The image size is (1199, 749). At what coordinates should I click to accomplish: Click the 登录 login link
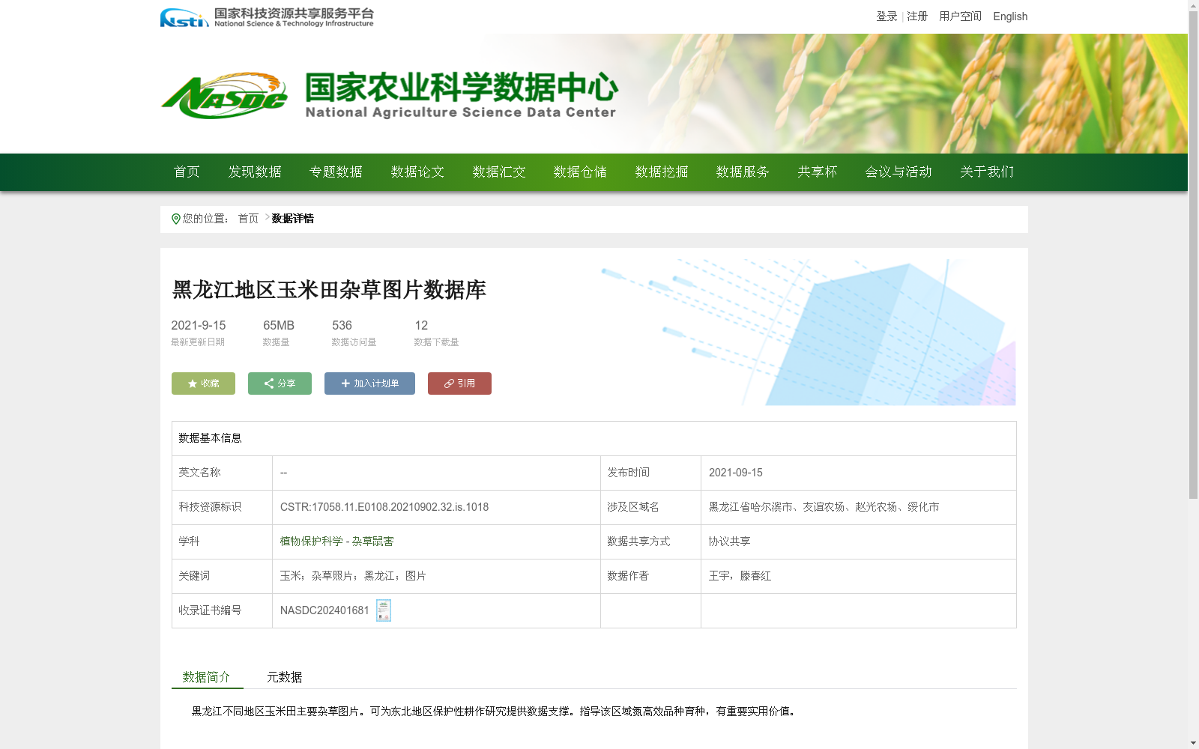point(887,16)
